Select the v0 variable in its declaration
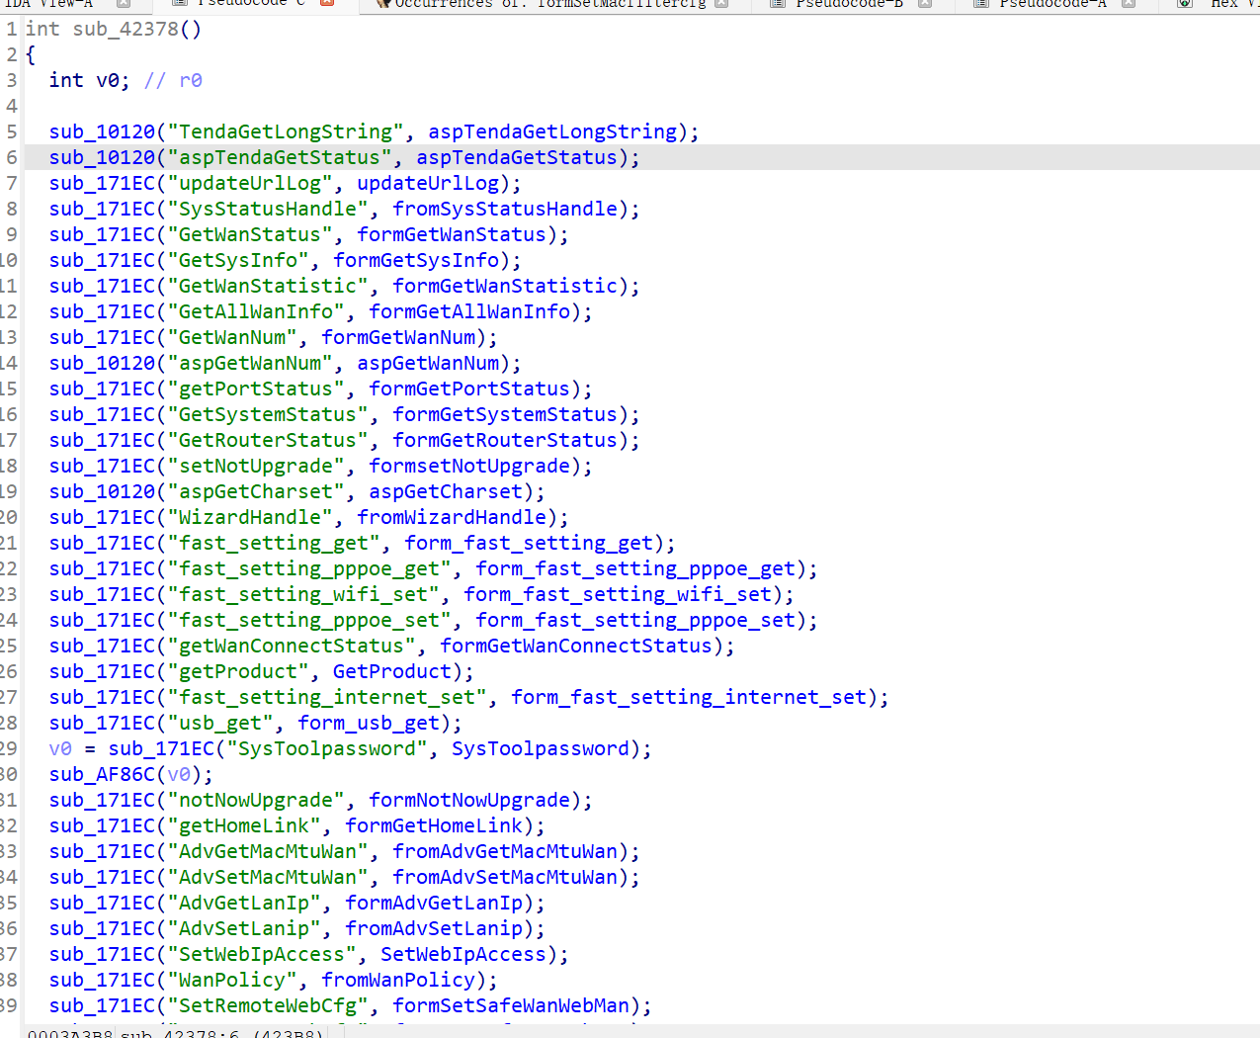The image size is (1260, 1038). [108, 80]
